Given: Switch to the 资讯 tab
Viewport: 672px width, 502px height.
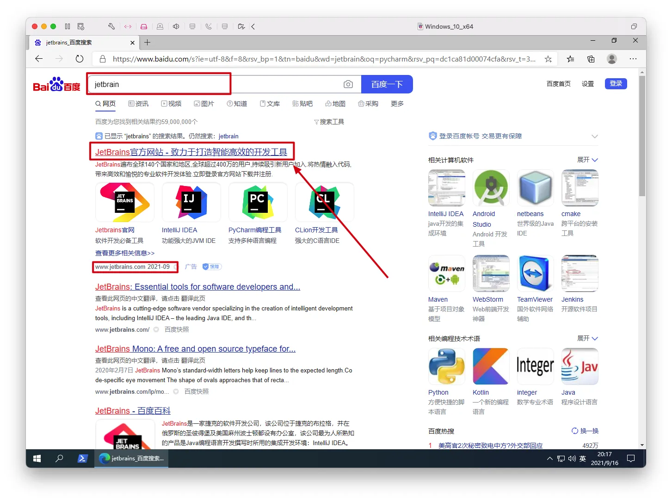Looking at the screenshot, I should 138,104.
